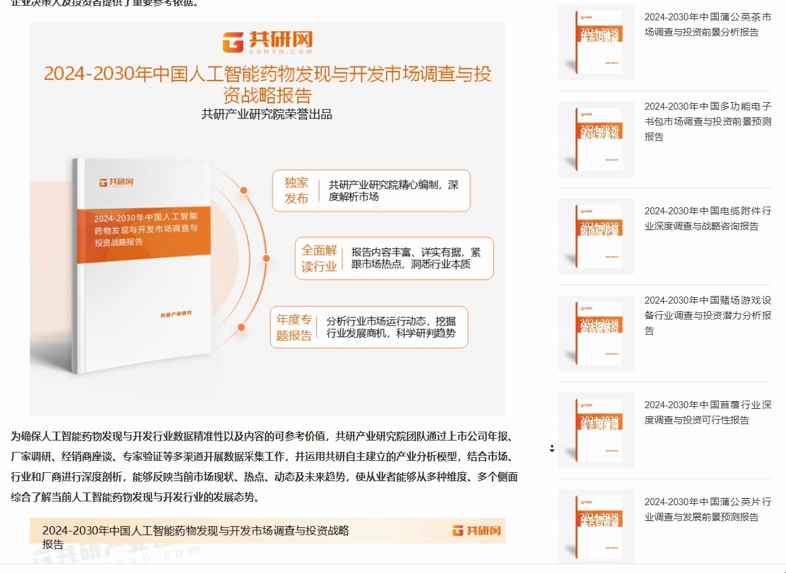Click the banner title 2024-2030年中国人工智能药物发现

coord(267,84)
